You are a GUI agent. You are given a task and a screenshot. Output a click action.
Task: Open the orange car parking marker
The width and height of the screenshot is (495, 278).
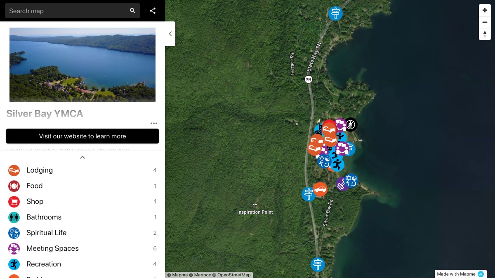coord(320,189)
